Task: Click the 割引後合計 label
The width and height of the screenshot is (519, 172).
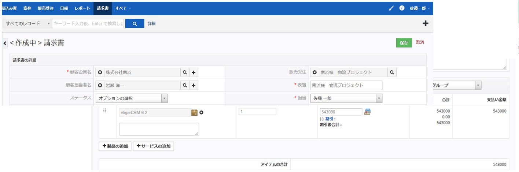Action: (x=331, y=125)
